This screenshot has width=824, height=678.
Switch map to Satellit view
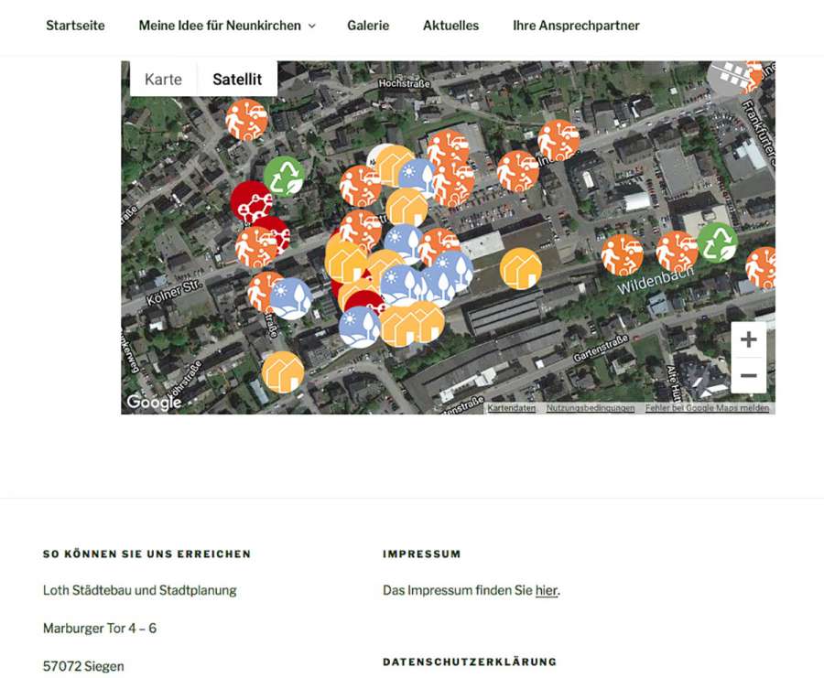(237, 80)
